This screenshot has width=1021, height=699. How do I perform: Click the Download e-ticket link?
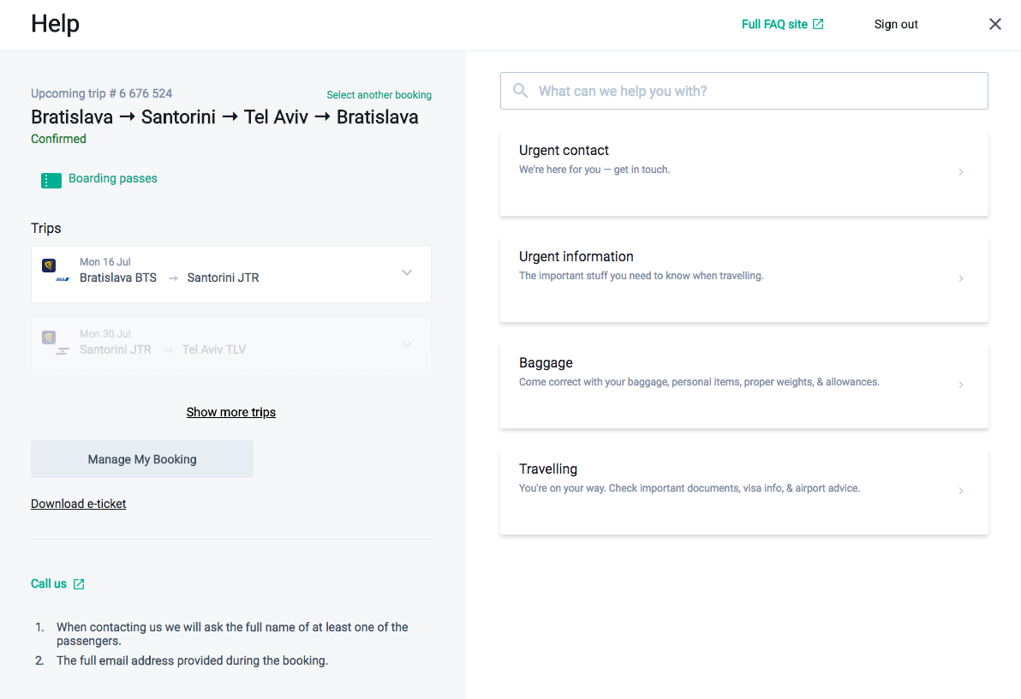78,504
